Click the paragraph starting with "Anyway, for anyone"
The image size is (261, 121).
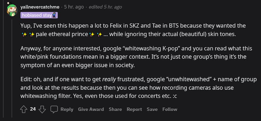click(x=136, y=57)
